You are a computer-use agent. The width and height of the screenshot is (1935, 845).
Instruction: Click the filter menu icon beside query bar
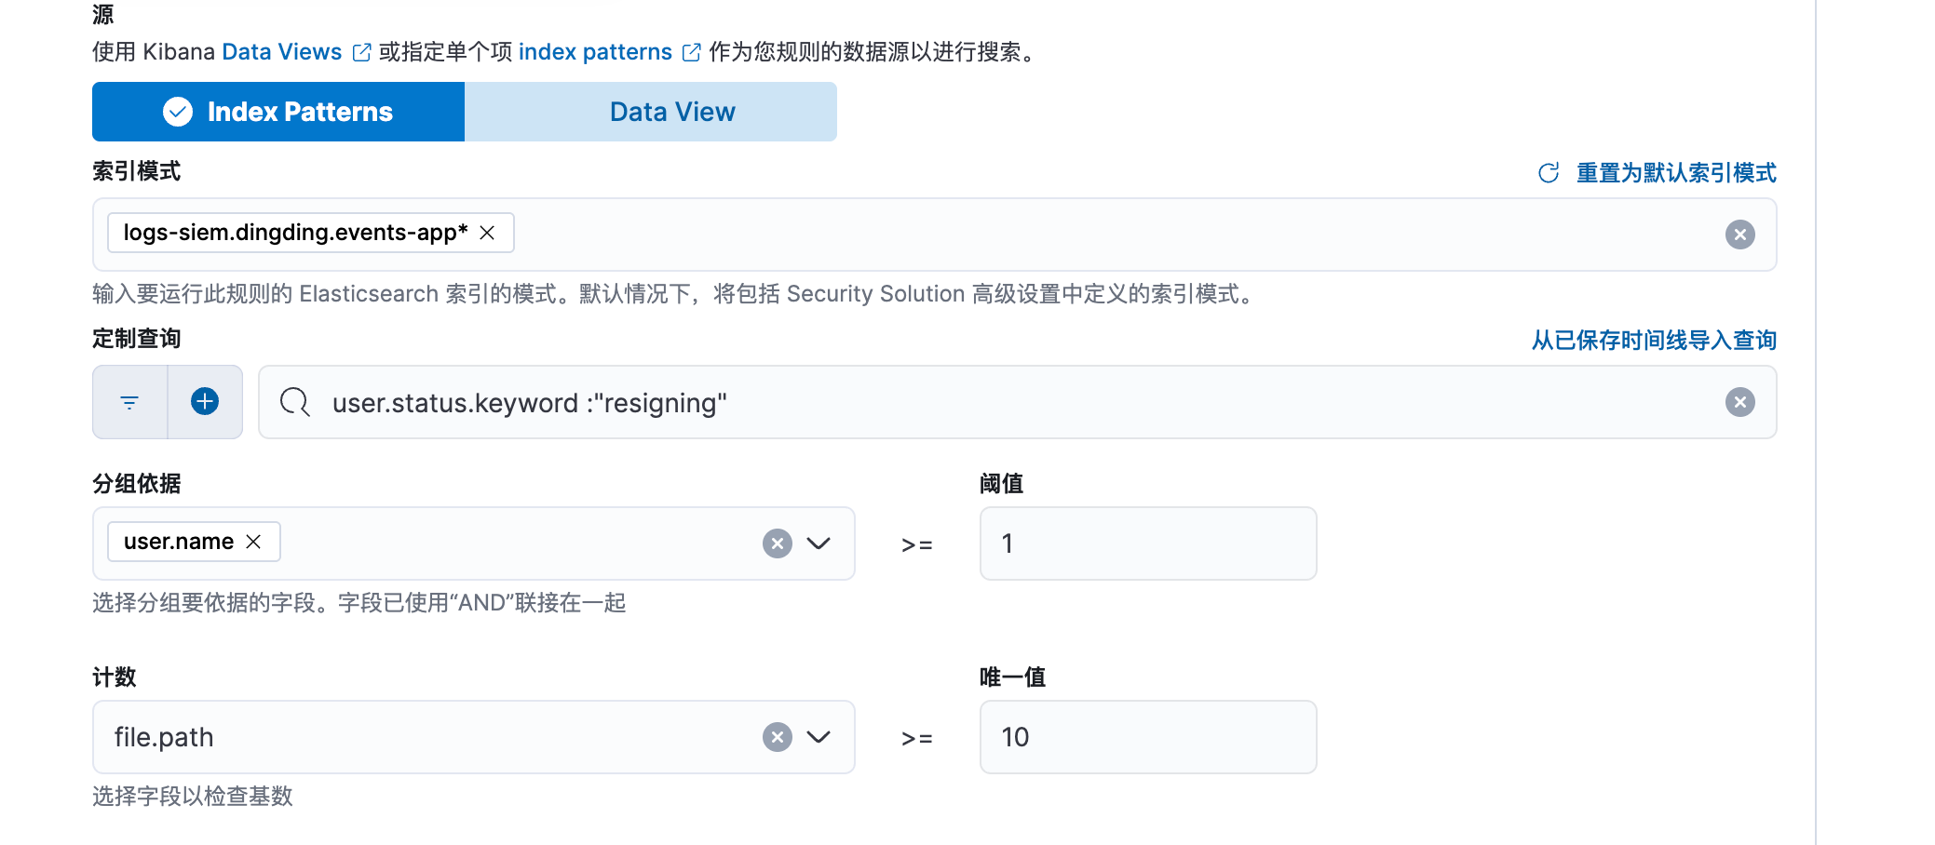[x=129, y=402]
